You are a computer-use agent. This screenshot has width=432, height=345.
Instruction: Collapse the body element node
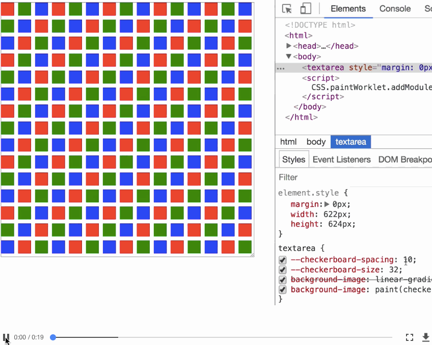point(289,57)
